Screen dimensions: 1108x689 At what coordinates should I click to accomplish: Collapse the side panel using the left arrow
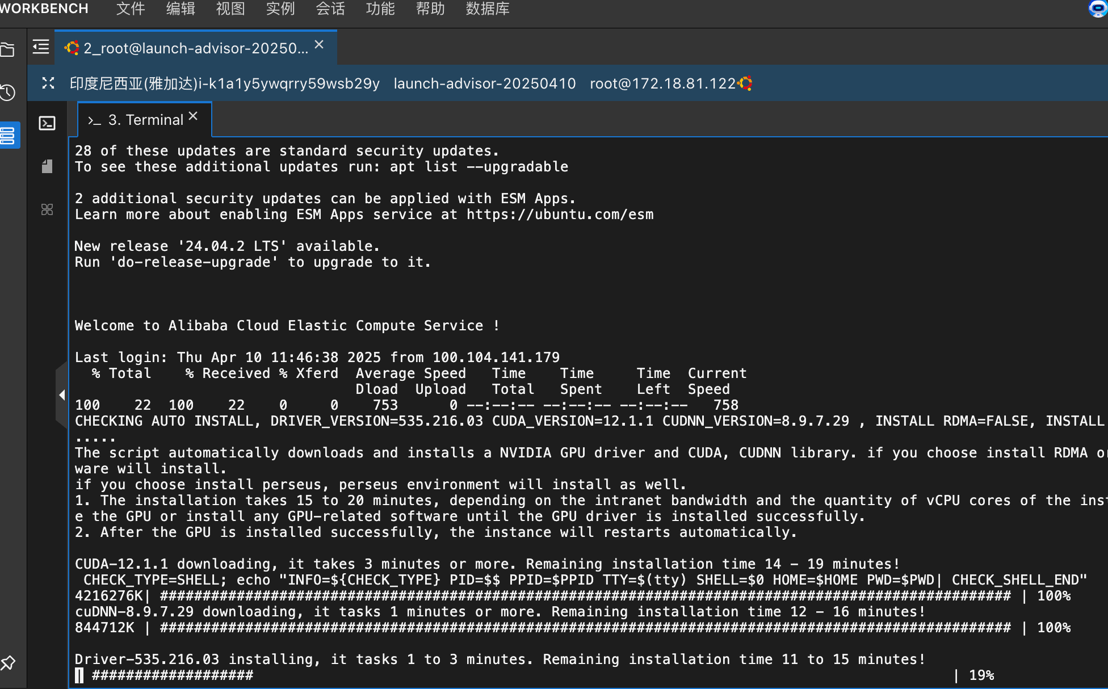[x=62, y=395]
